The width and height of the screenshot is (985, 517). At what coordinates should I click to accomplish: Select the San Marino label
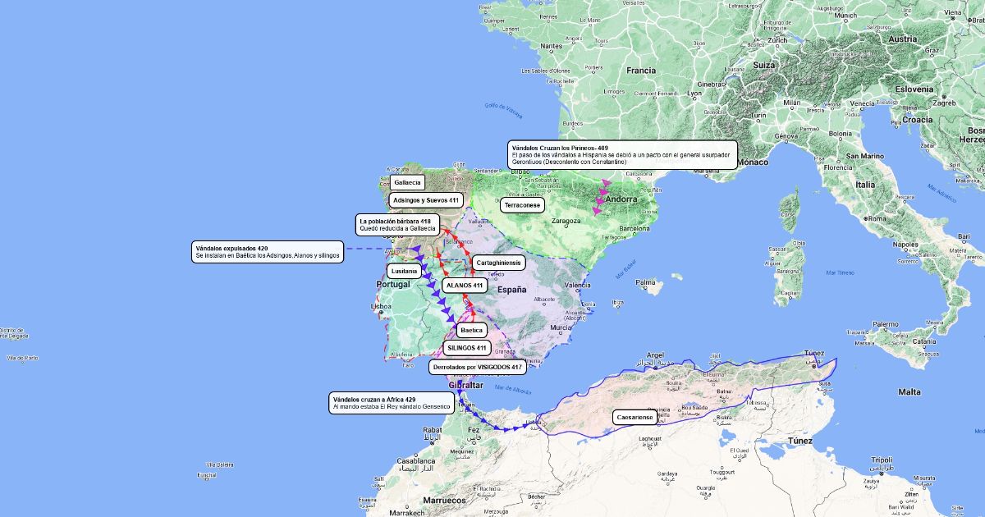coord(864,155)
